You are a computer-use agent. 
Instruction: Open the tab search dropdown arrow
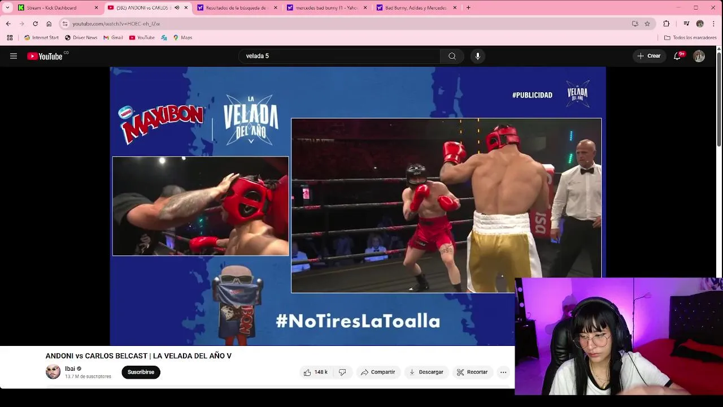7,8
